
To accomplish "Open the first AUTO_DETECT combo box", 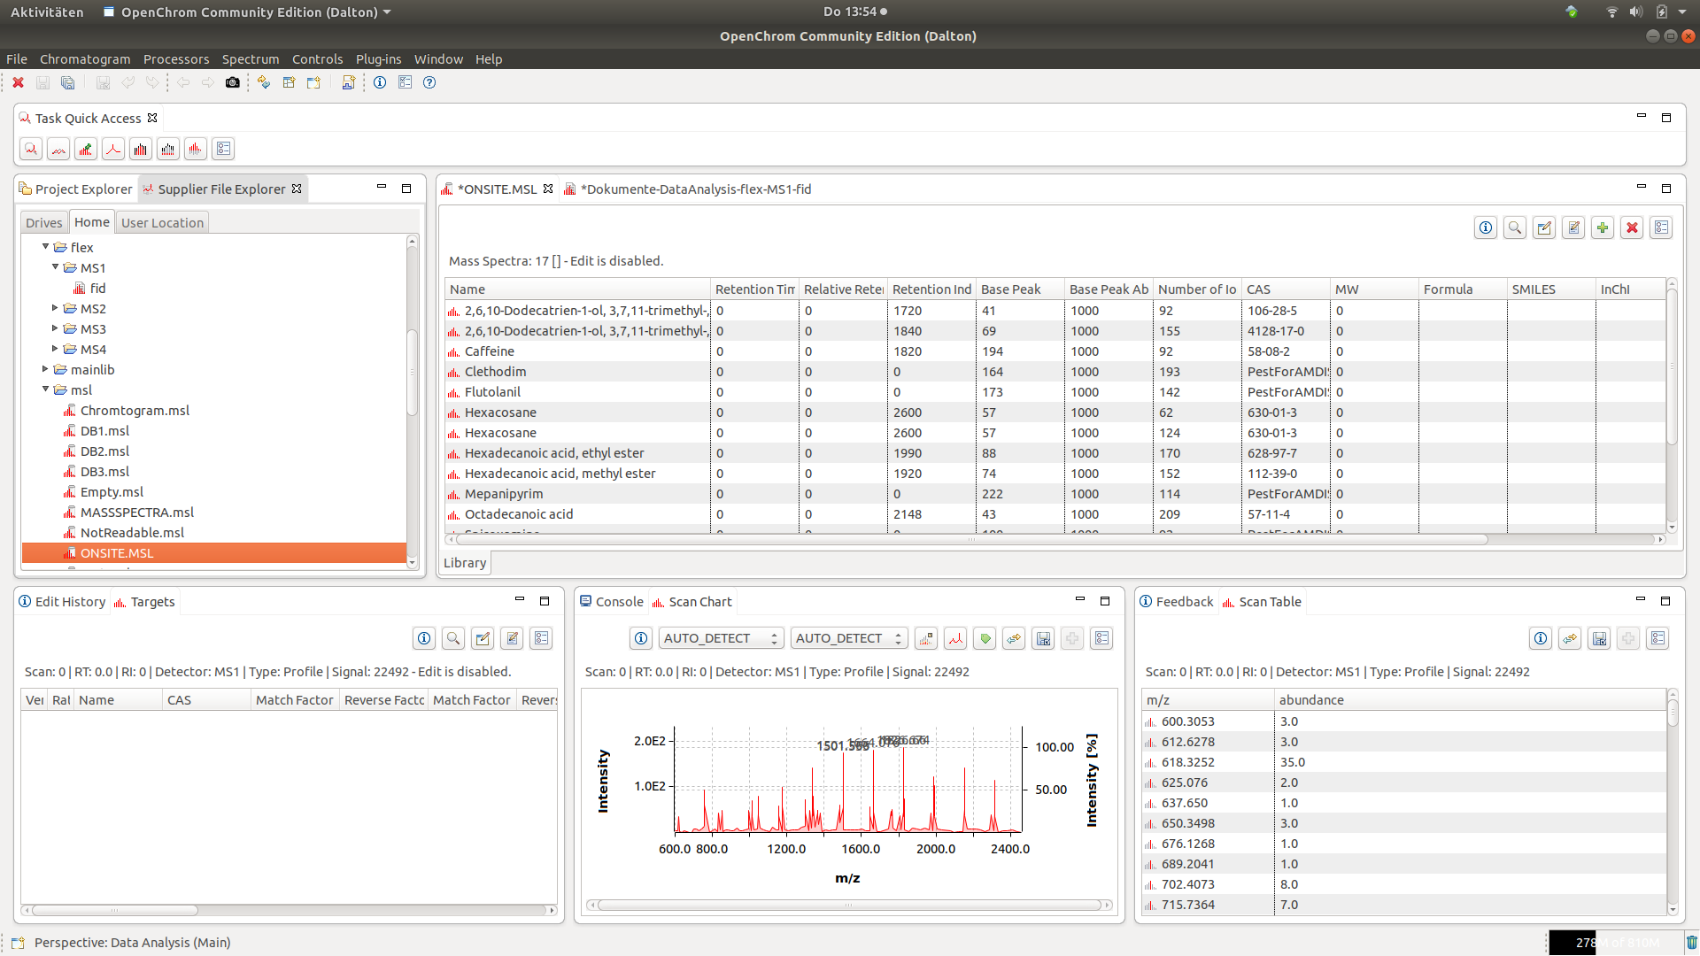I will point(721,638).
